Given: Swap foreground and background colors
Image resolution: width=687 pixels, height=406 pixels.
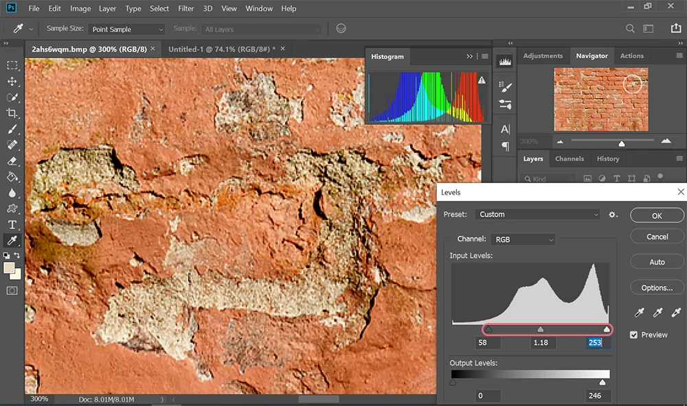Looking at the screenshot, I should 19,255.
